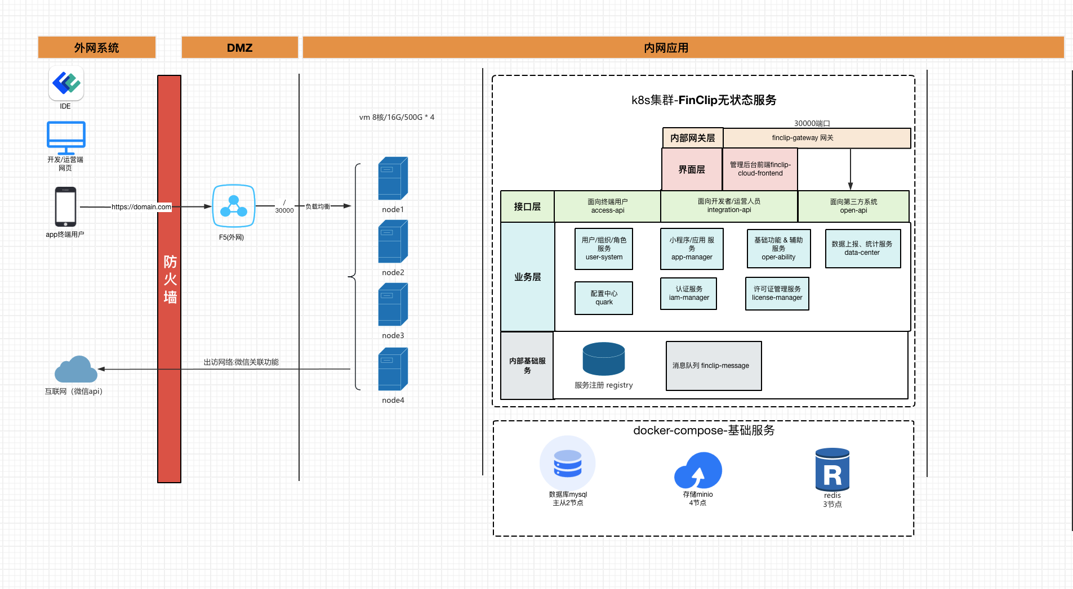Select the 管理后台前端finclip-cloud-frontend box

760,169
